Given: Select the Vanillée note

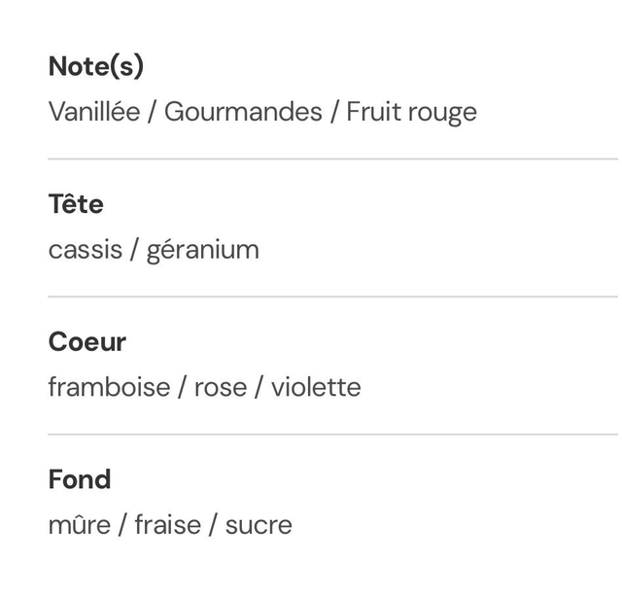Looking at the screenshot, I should coord(94,112).
